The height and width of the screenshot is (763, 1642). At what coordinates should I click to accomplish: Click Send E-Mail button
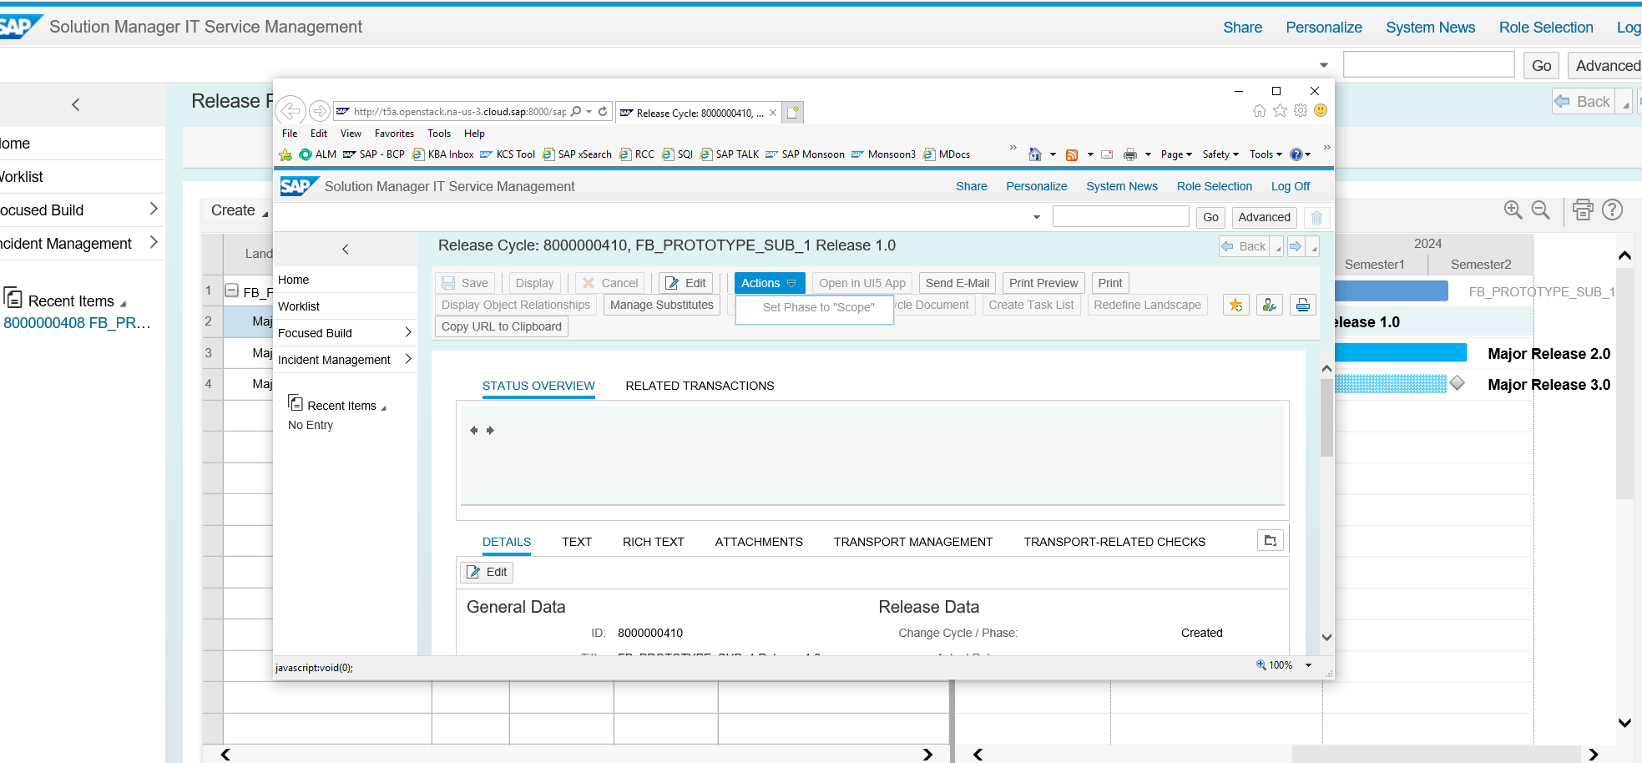pos(957,283)
